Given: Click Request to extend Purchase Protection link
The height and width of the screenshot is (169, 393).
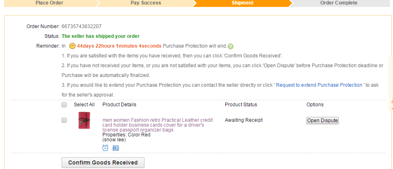Looking at the screenshot, I should pos(320,85).
